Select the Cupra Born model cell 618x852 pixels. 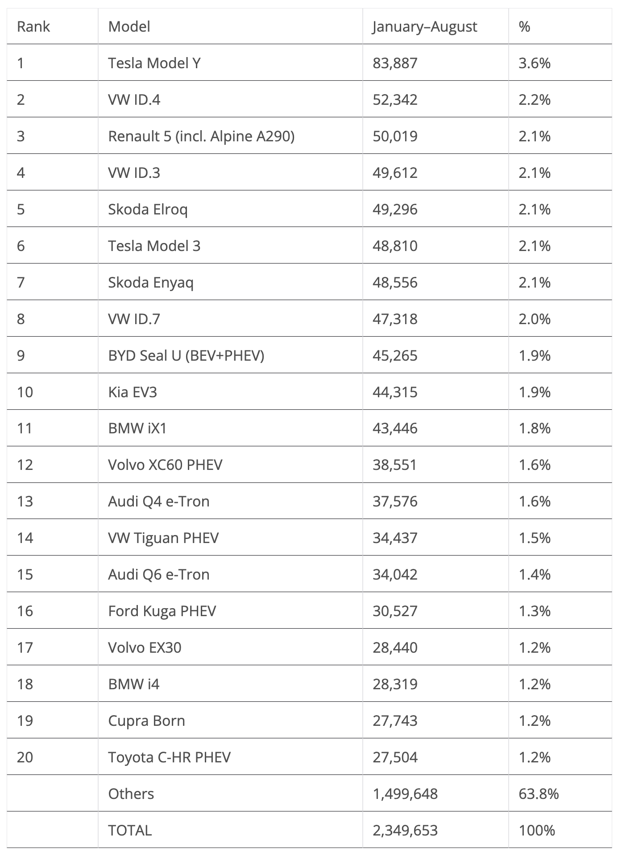pyautogui.click(x=146, y=721)
